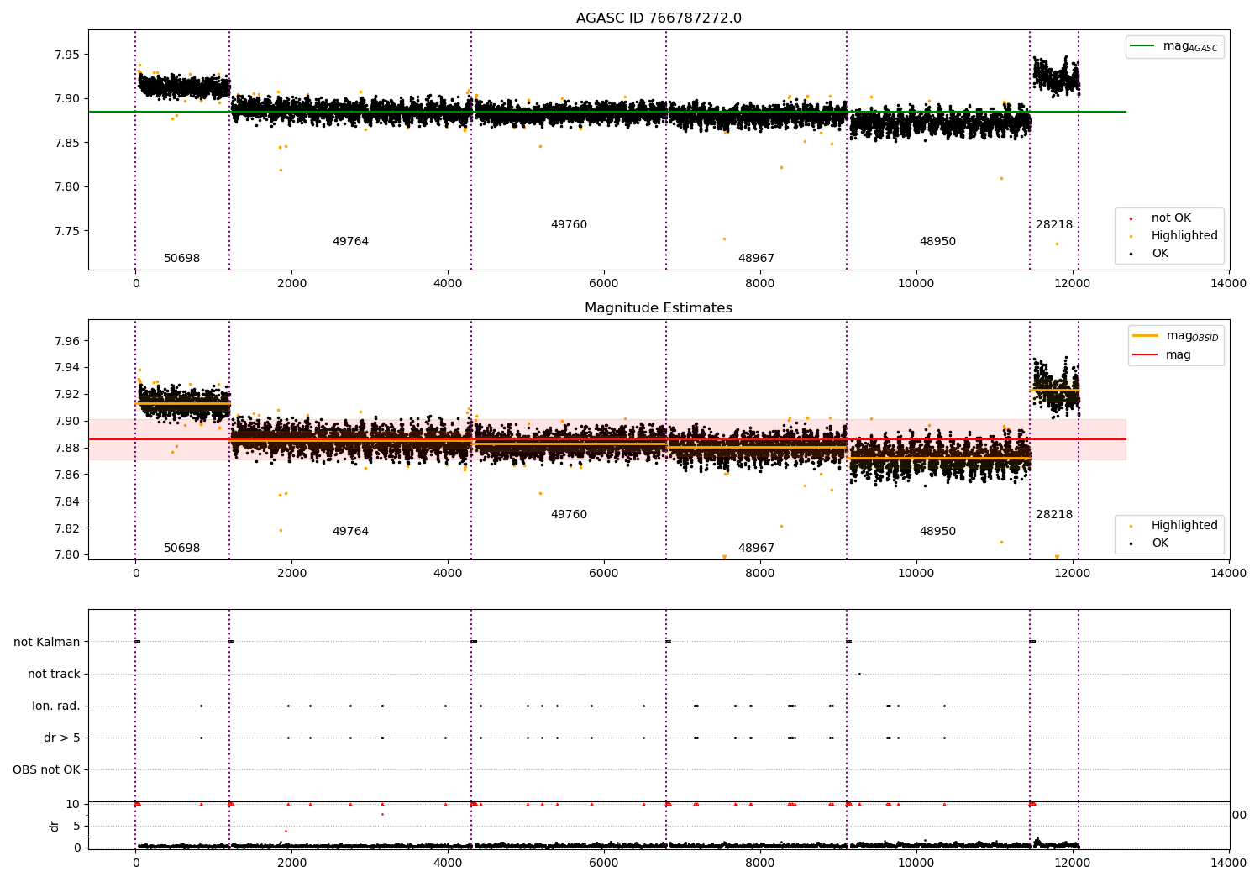Click the 10 tick on the dr axis

pyautogui.click(x=73, y=805)
